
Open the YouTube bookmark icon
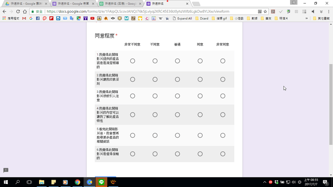point(92,18)
